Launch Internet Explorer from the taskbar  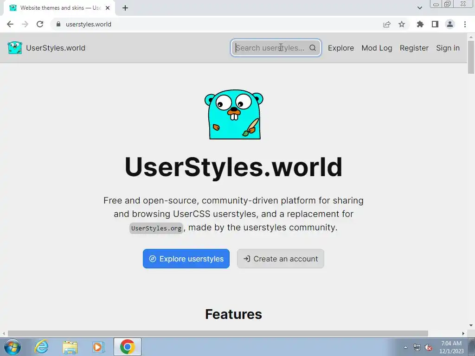[x=41, y=347]
